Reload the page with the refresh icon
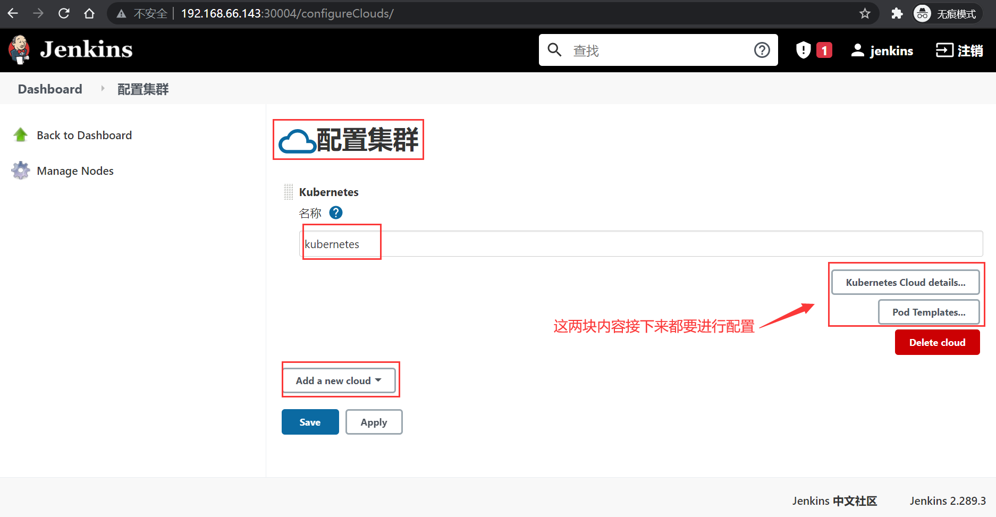Viewport: 996px width, 517px height. [x=64, y=13]
